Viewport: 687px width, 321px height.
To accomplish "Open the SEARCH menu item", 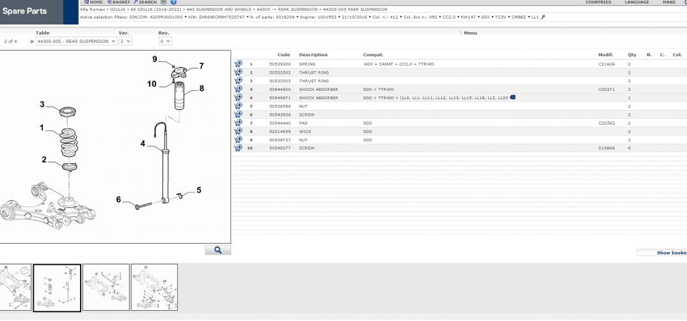I will click(145, 2).
